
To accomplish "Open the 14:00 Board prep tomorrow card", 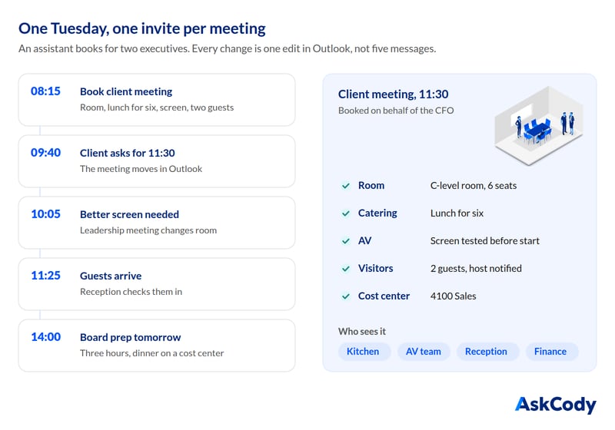I will tap(157, 346).
